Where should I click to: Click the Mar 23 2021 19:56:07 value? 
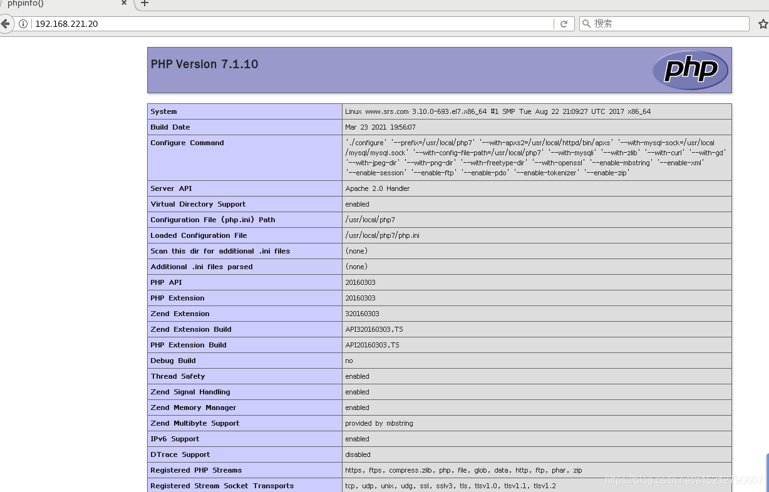point(380,127)
